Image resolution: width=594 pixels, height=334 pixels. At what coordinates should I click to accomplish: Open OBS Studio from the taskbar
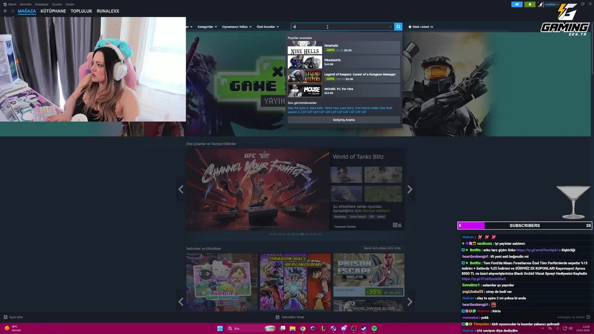(354, 328)
